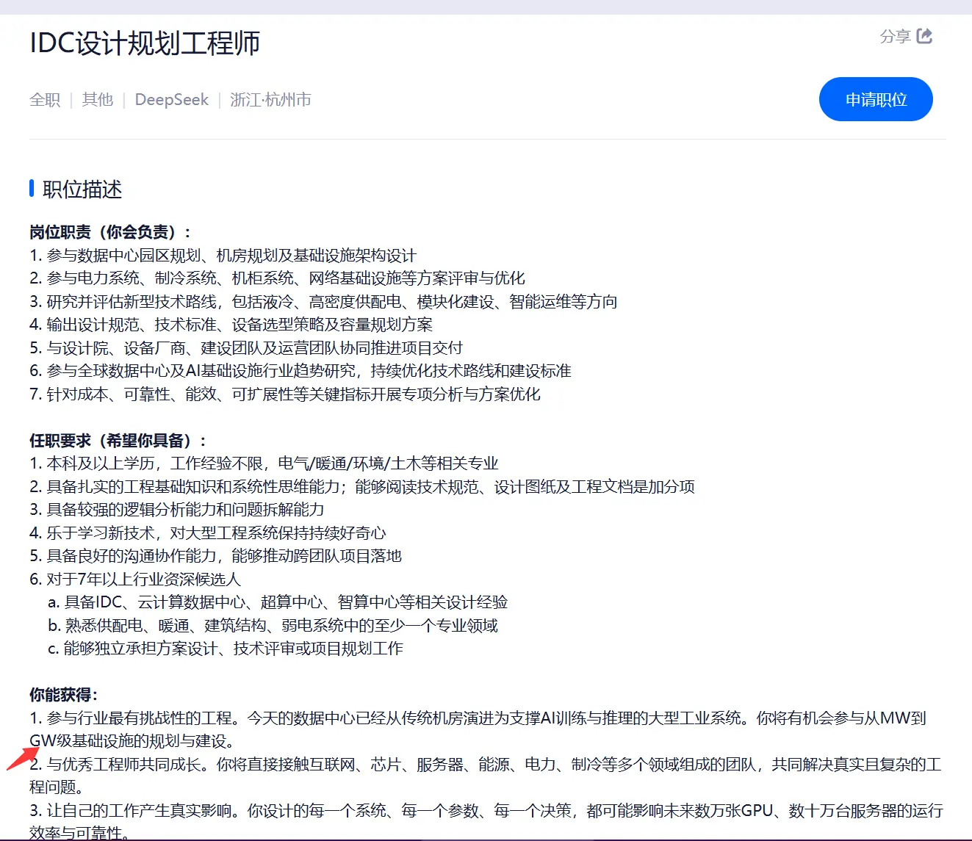Click the 分享 share label
972x841 pixels.
pos(895,36)
